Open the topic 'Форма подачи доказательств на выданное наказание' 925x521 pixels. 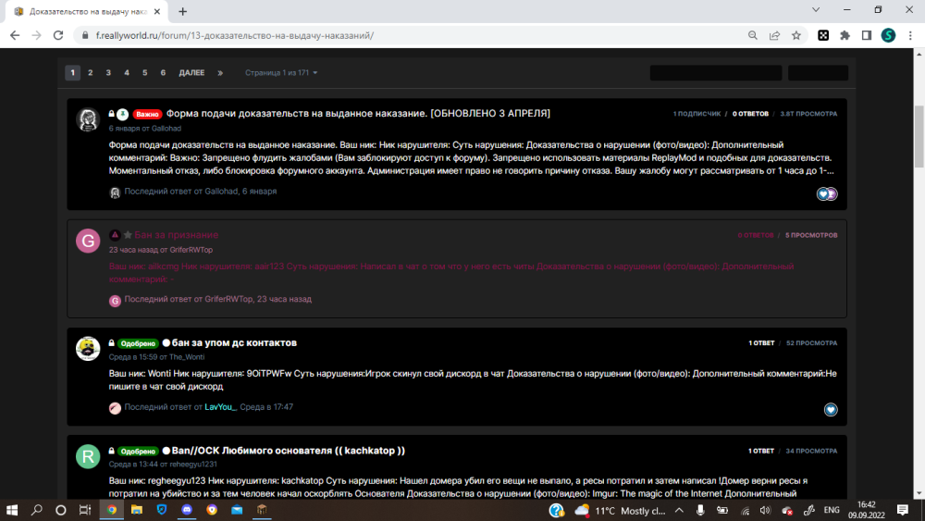(357, 113)
